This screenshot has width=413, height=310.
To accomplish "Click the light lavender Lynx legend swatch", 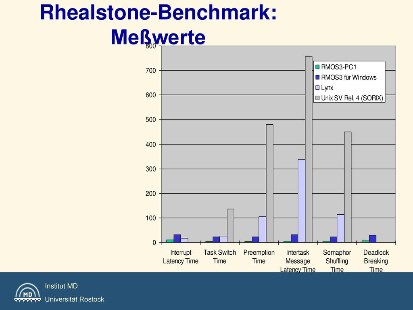I will point(317,88).
